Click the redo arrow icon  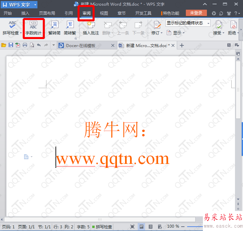coord(46,45)
